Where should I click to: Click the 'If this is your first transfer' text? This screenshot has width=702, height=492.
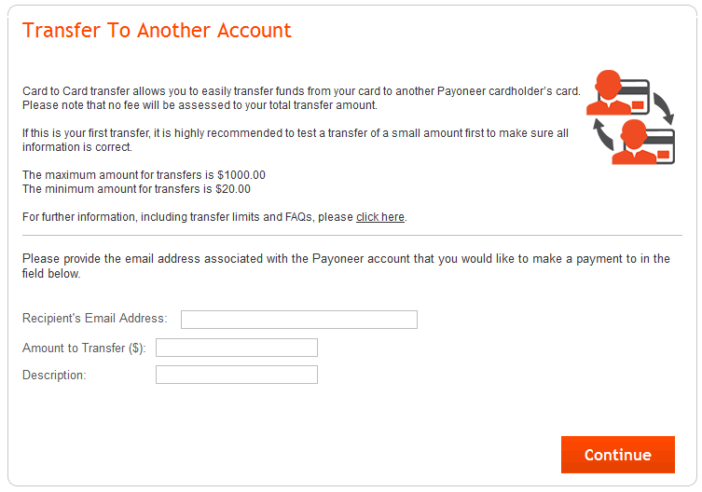tap(296, 140)
